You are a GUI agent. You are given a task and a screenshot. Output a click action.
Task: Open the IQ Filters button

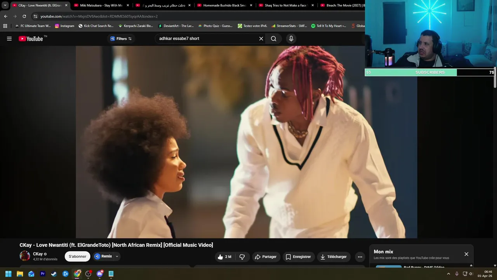point(121,38)
